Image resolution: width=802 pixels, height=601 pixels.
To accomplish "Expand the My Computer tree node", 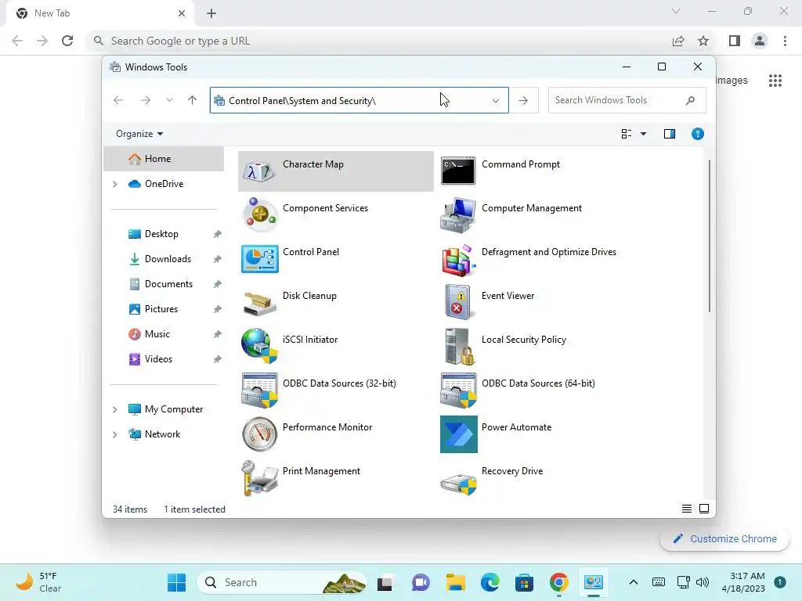I will 115,409.
